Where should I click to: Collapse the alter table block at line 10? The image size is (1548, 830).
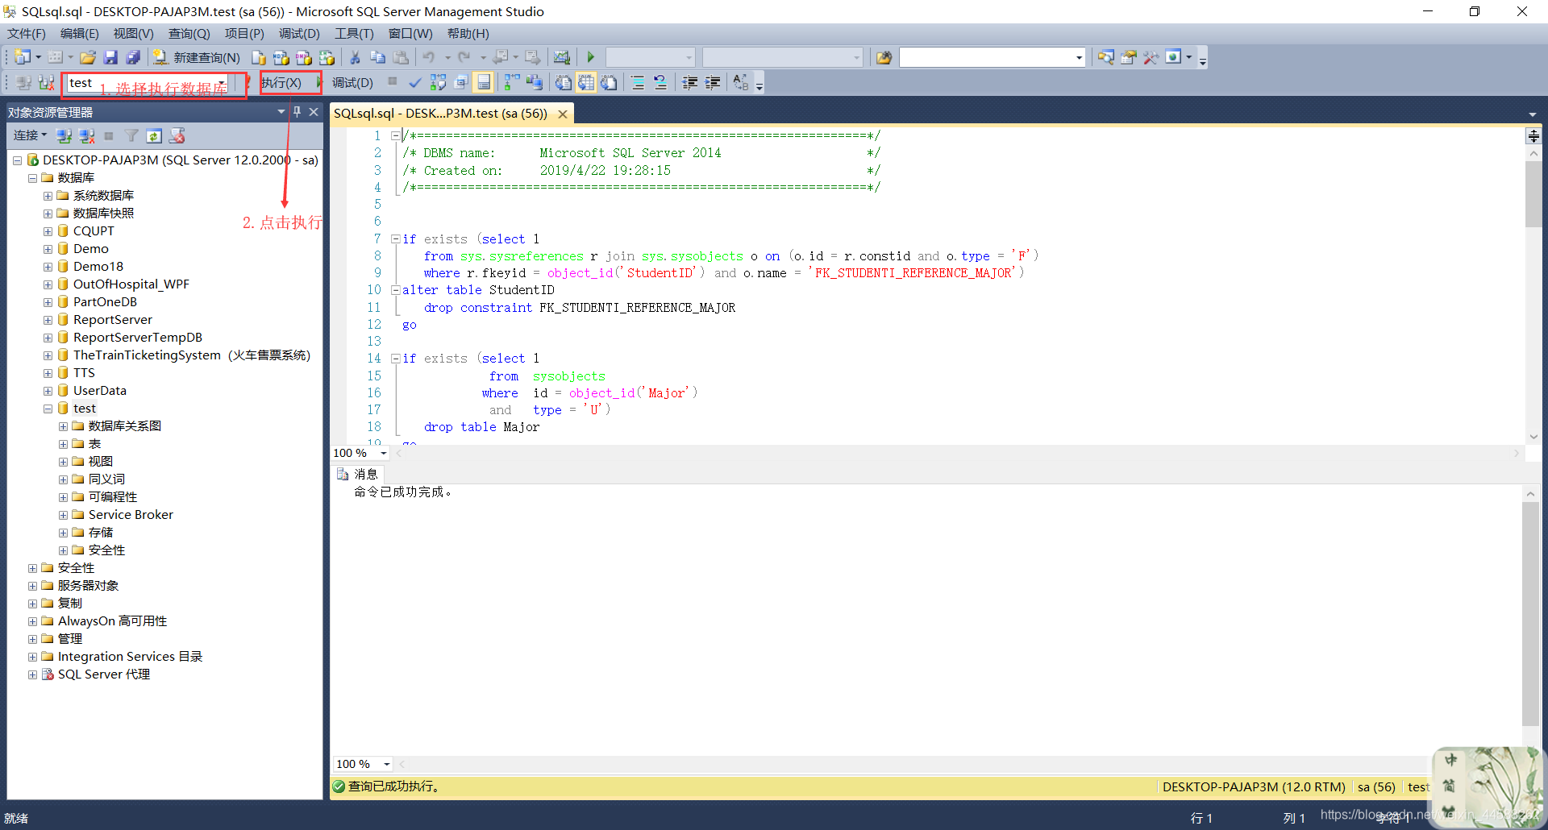pyautogui.click(x=395, y=290)
